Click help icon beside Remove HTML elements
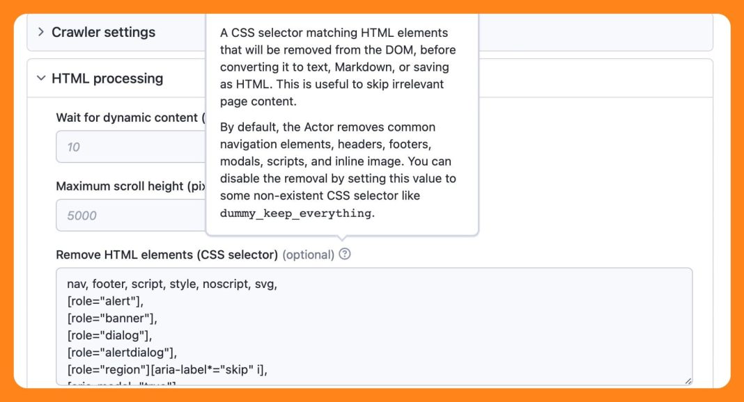This screenshot has height=402, width=744. (x=345, y=255)
